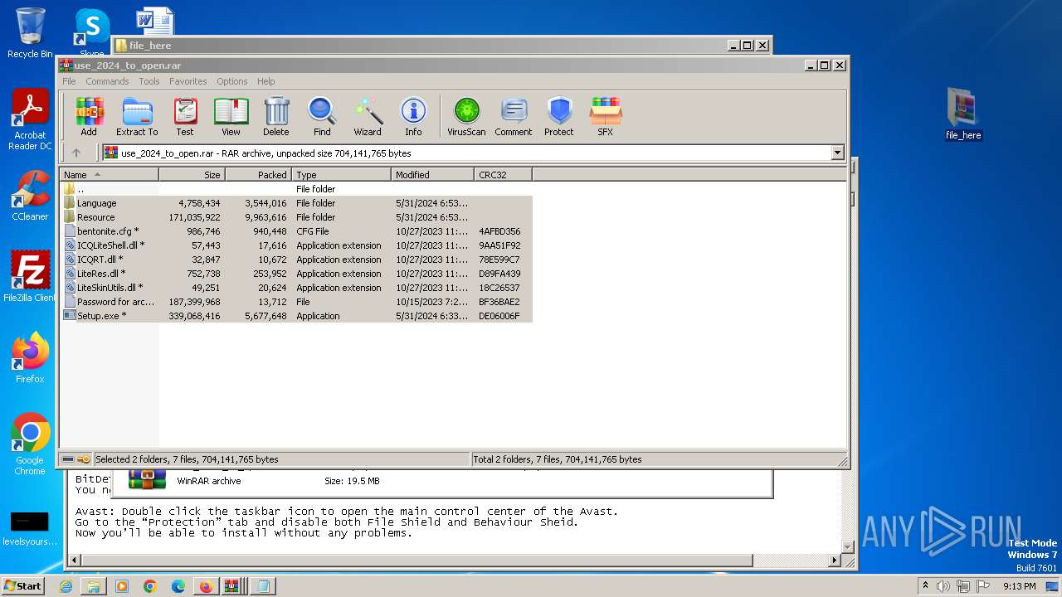Open the Tools menu

point(149,81)
